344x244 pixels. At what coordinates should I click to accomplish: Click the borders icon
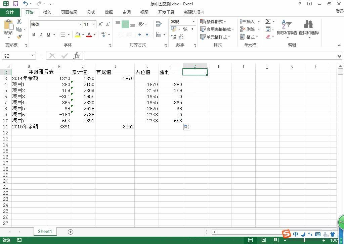pyautogui.click(x=63, y=35)
